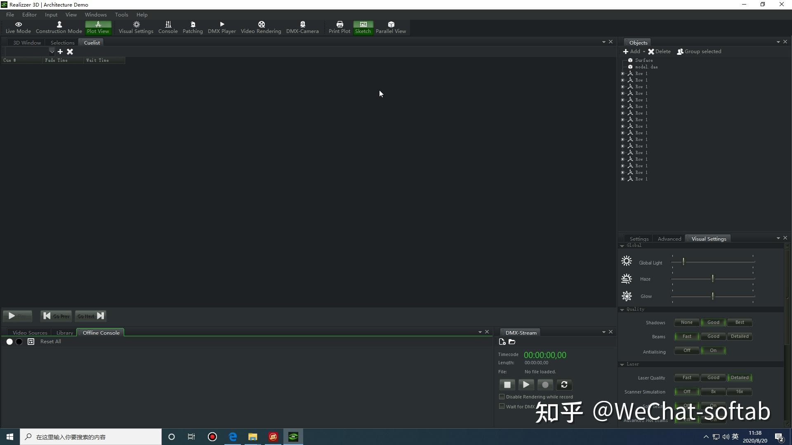Open the Patching panel

pos(193,27)
